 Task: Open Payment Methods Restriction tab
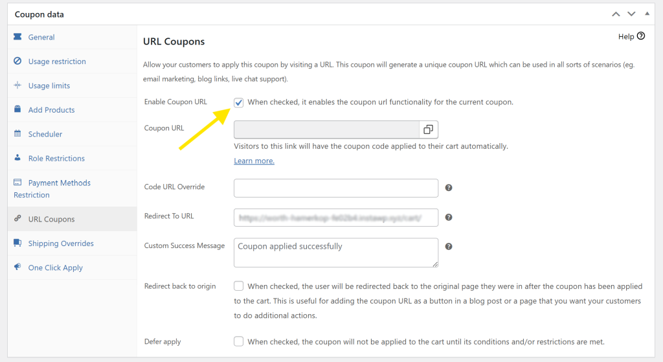point(73,188)
